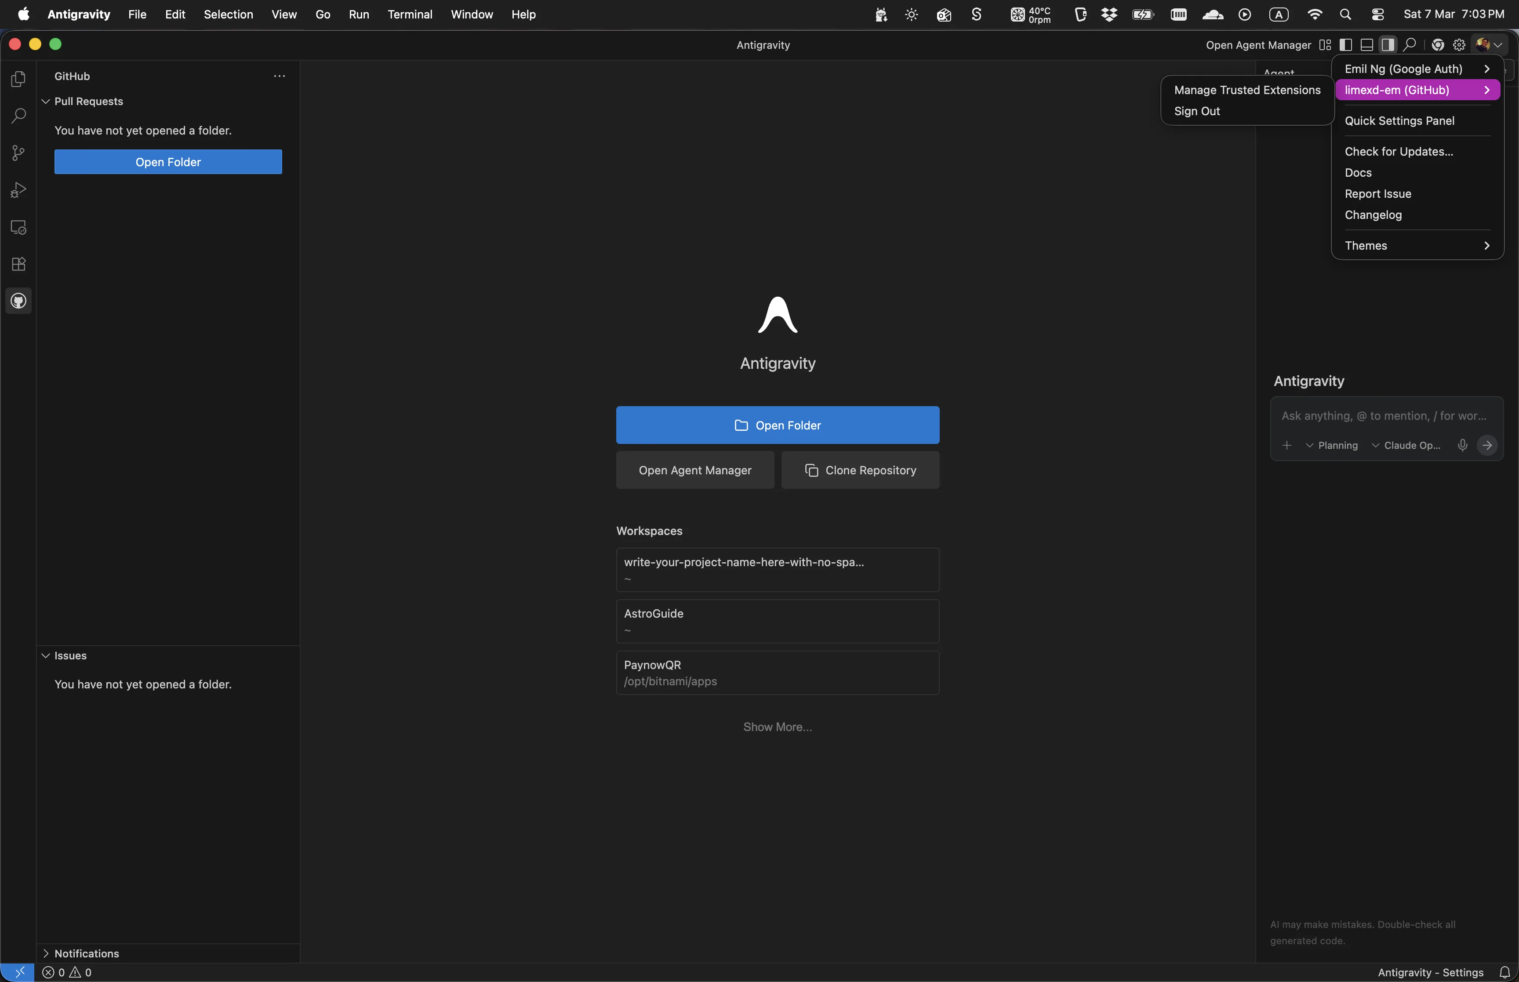Image resolution: width=1519 pixels, height=982 pixels.
Task: Open the settings gear in title bar
Action: 1459,45
